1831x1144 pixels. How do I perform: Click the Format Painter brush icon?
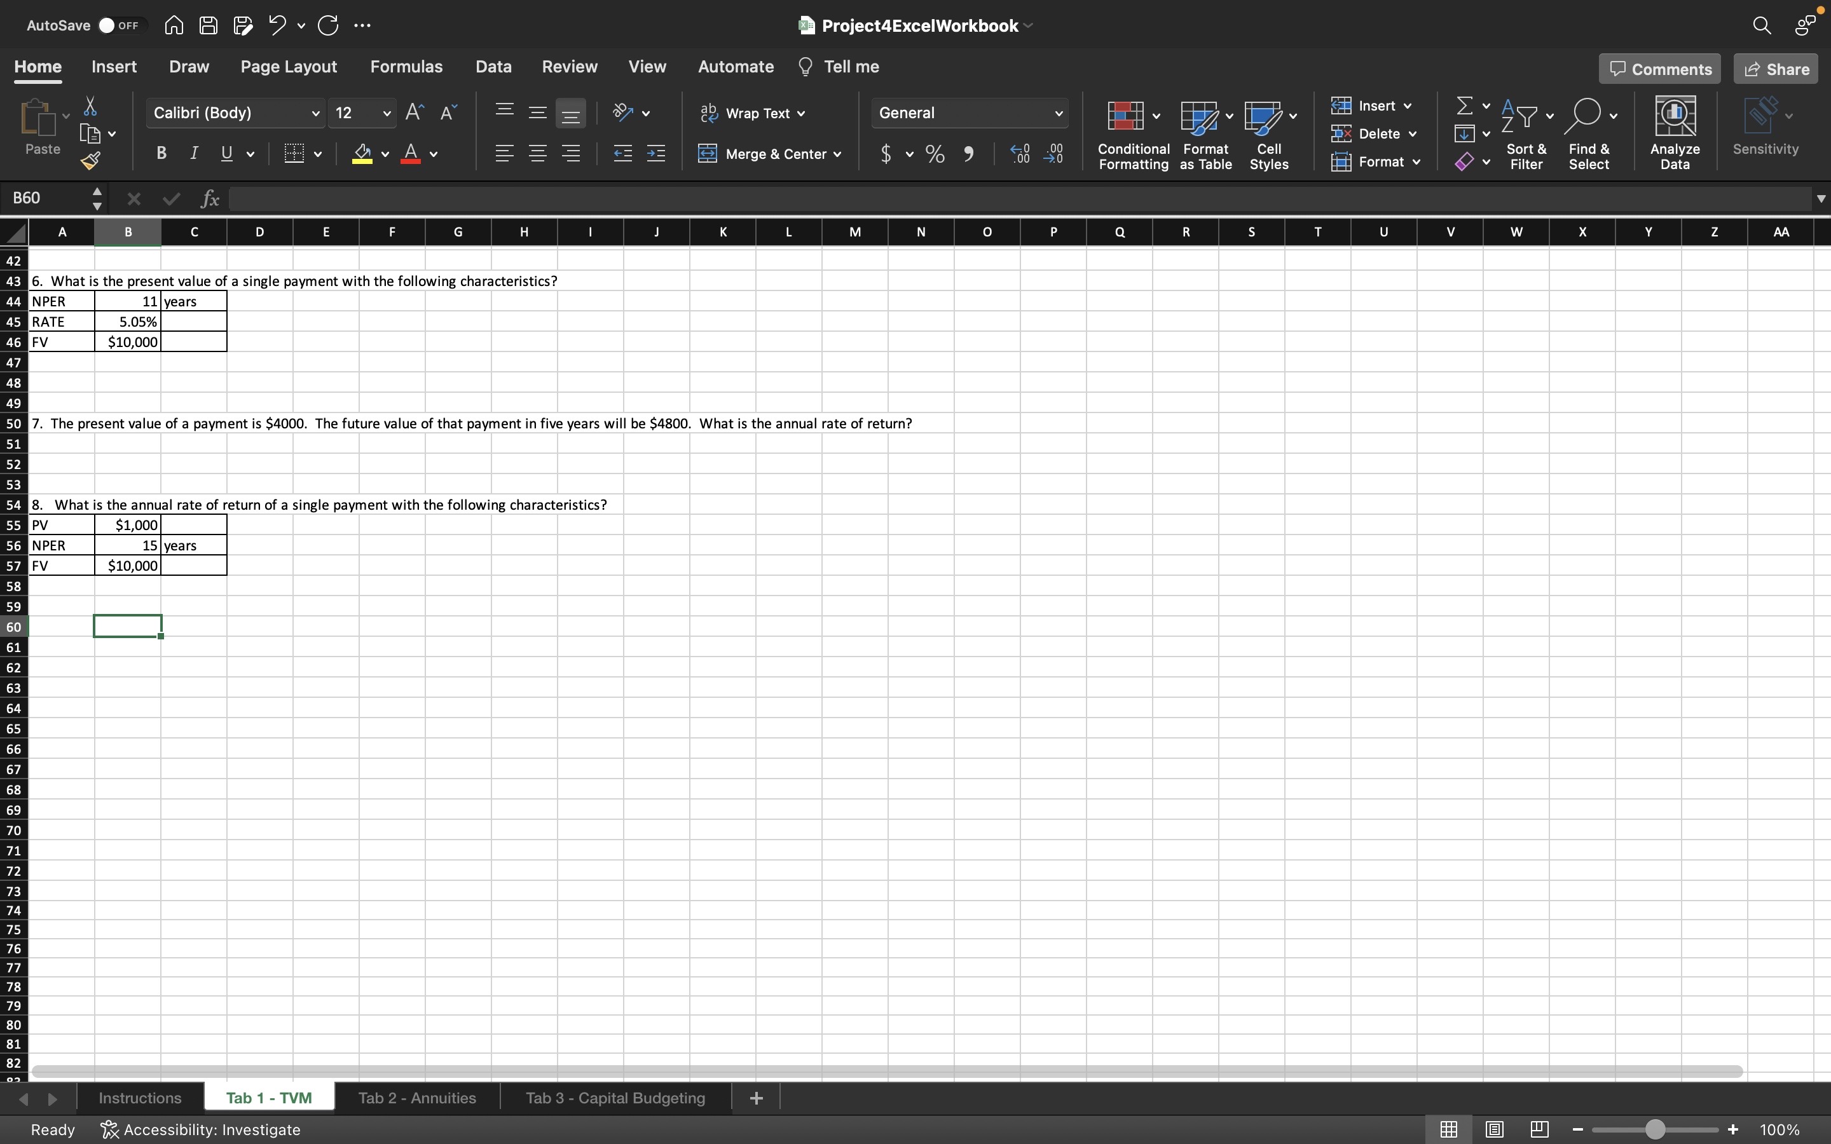pos(91,160)
